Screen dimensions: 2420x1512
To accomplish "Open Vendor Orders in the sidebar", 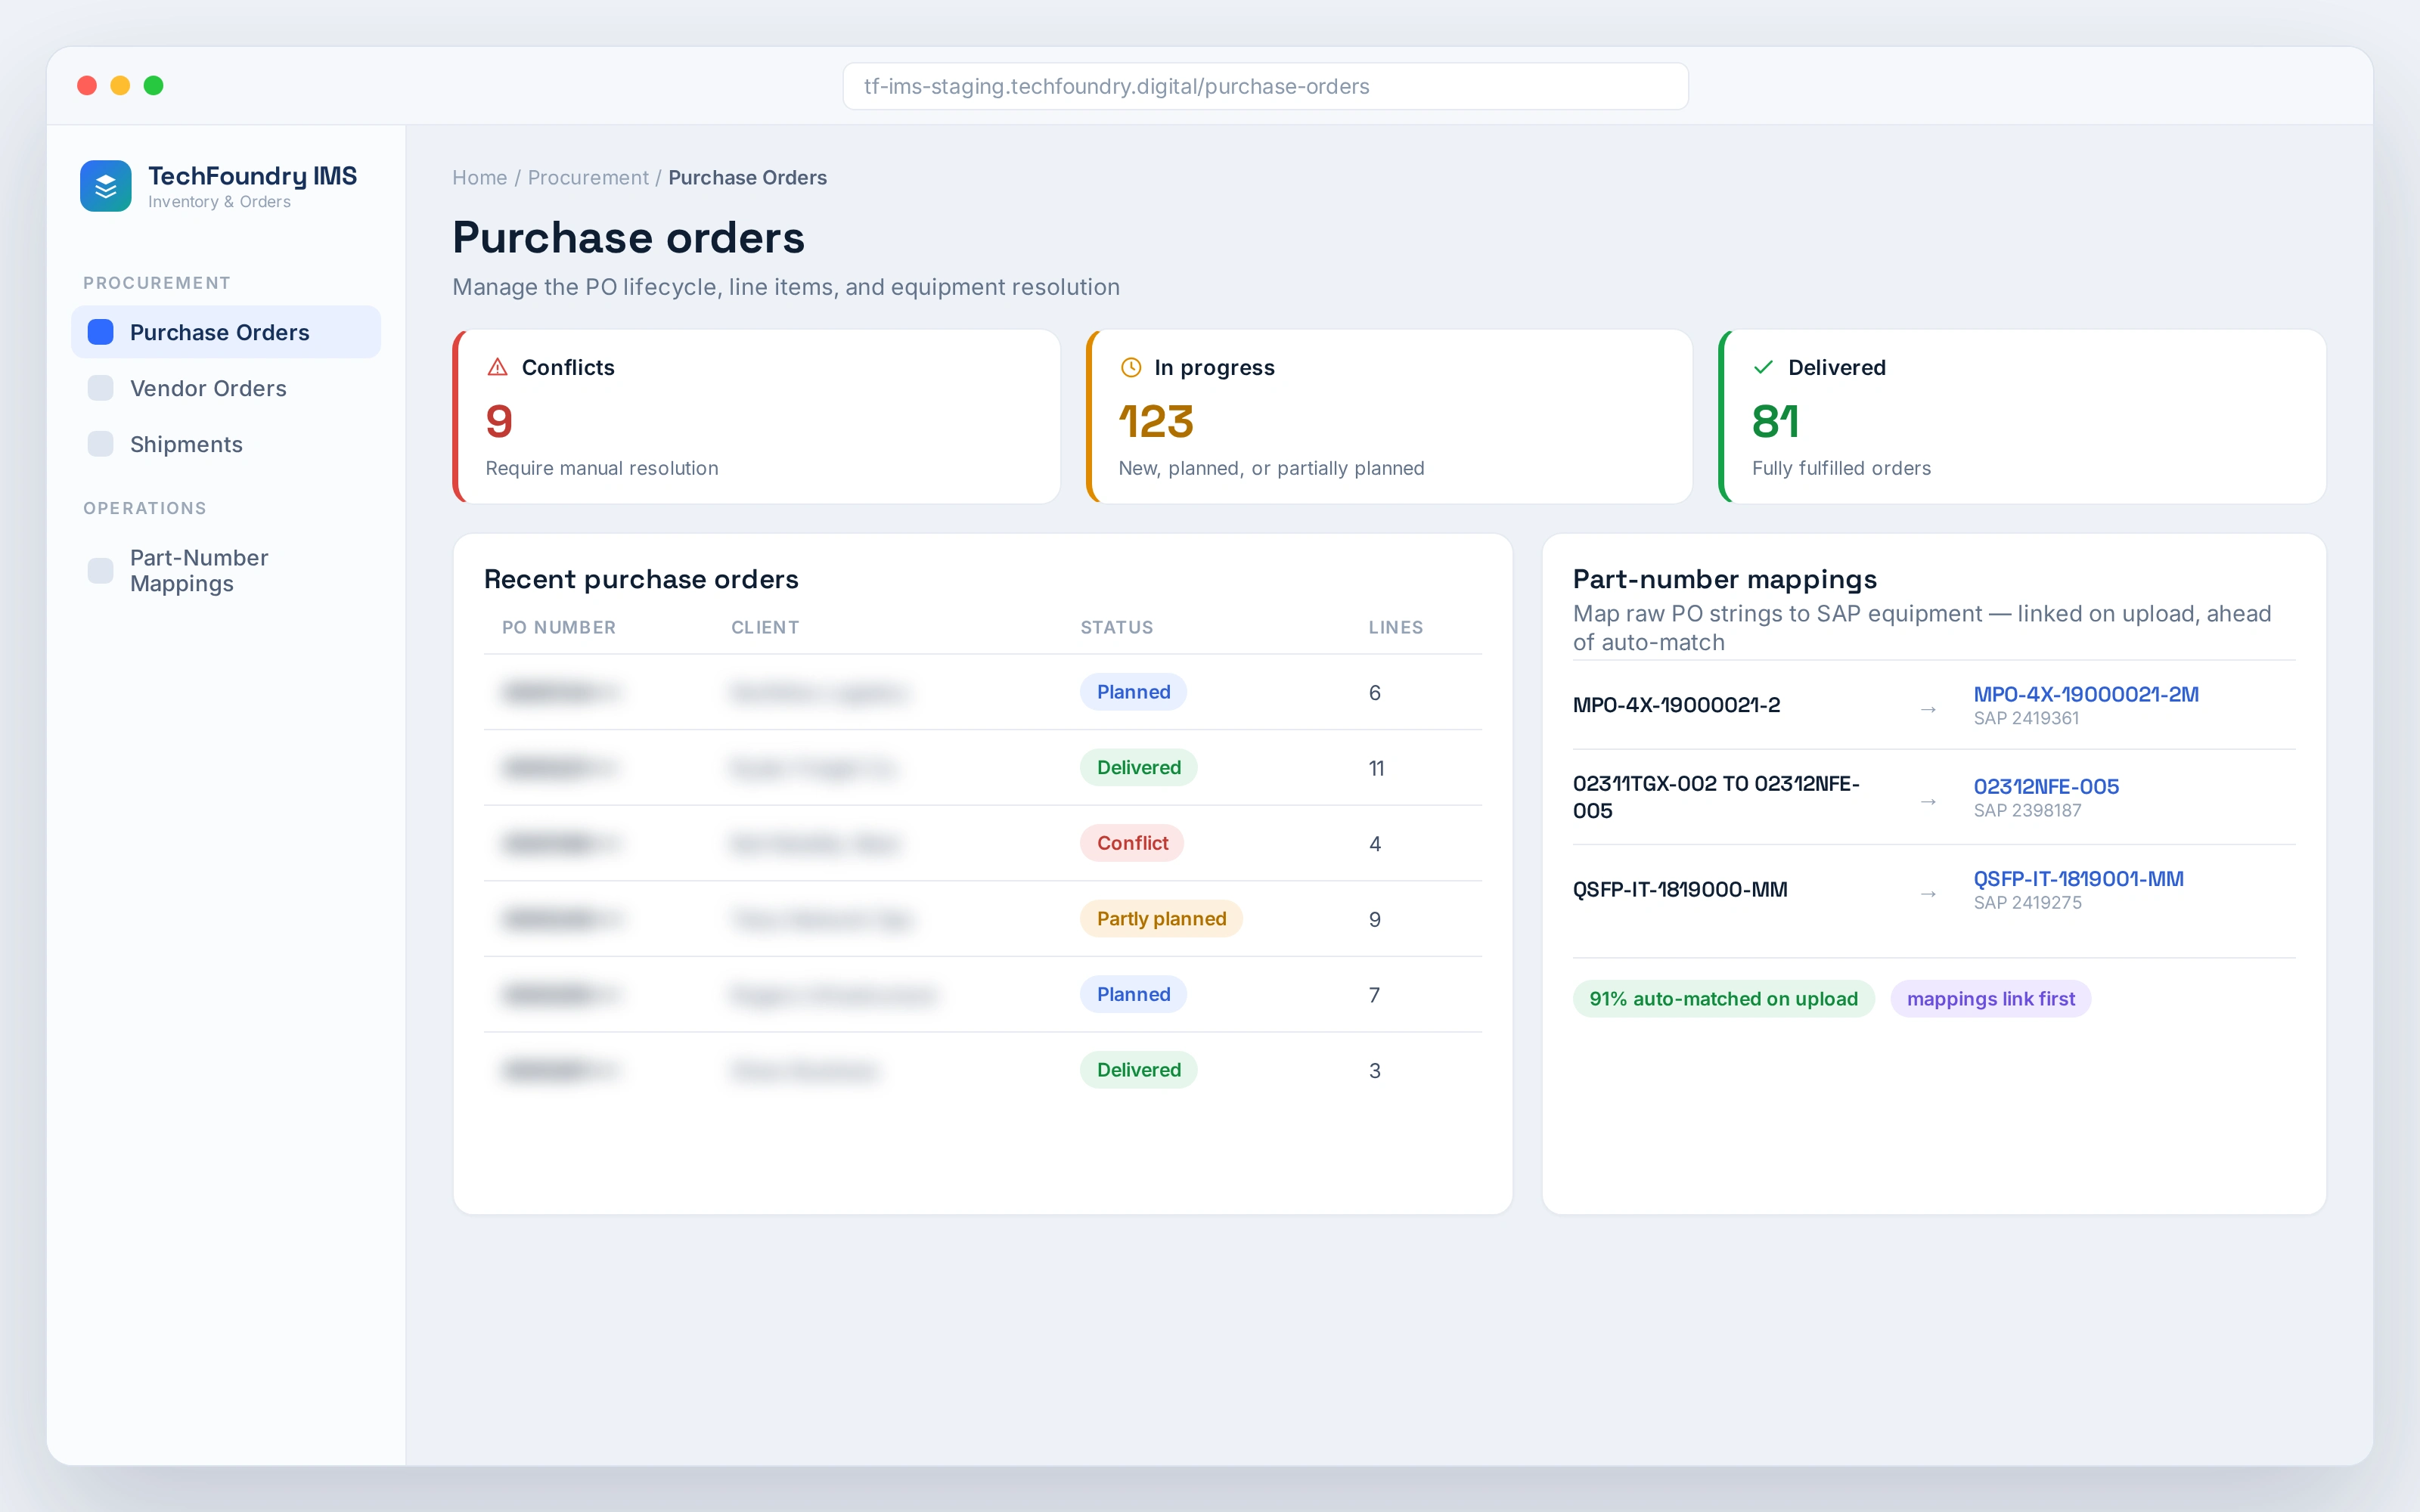I will pos(226,388).
